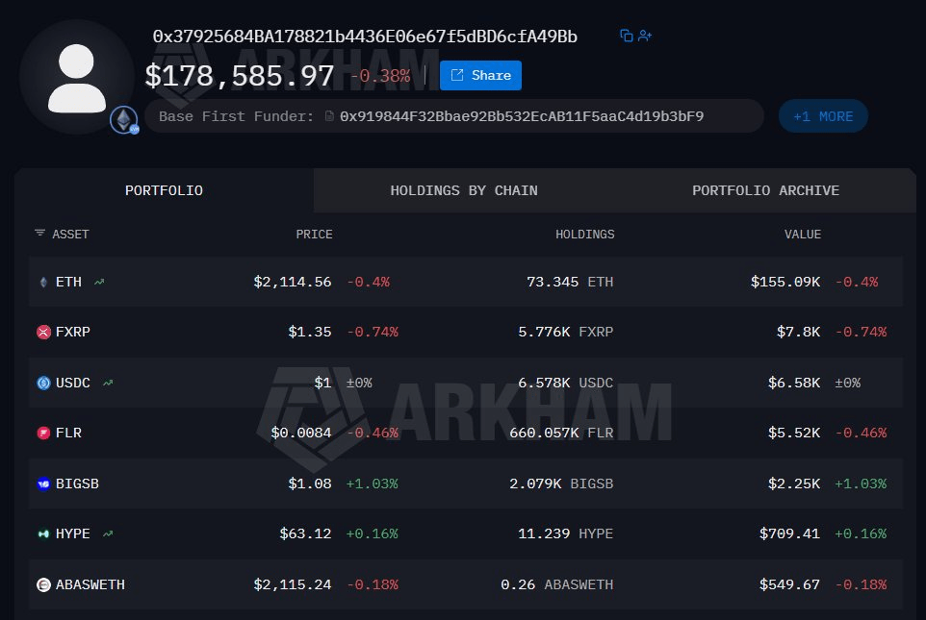Screen dimensions: 926x620
Task: Open the Portfolio Archive tab
Action: [x=765, y=190]
